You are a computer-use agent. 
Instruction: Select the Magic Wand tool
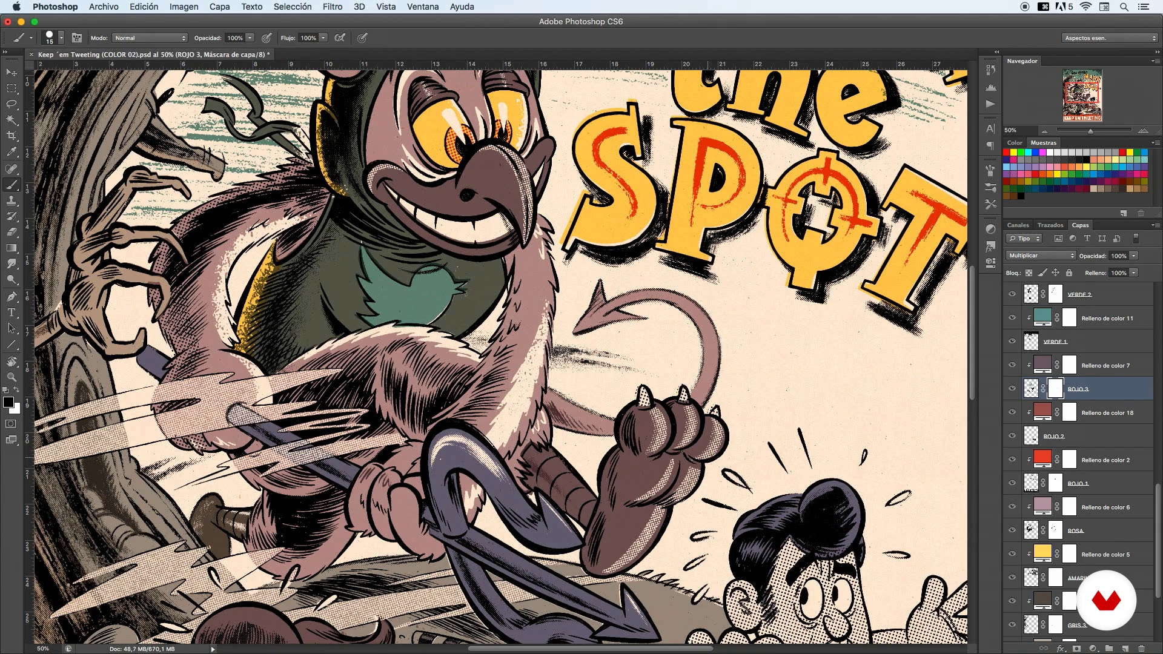click(12, 120)
